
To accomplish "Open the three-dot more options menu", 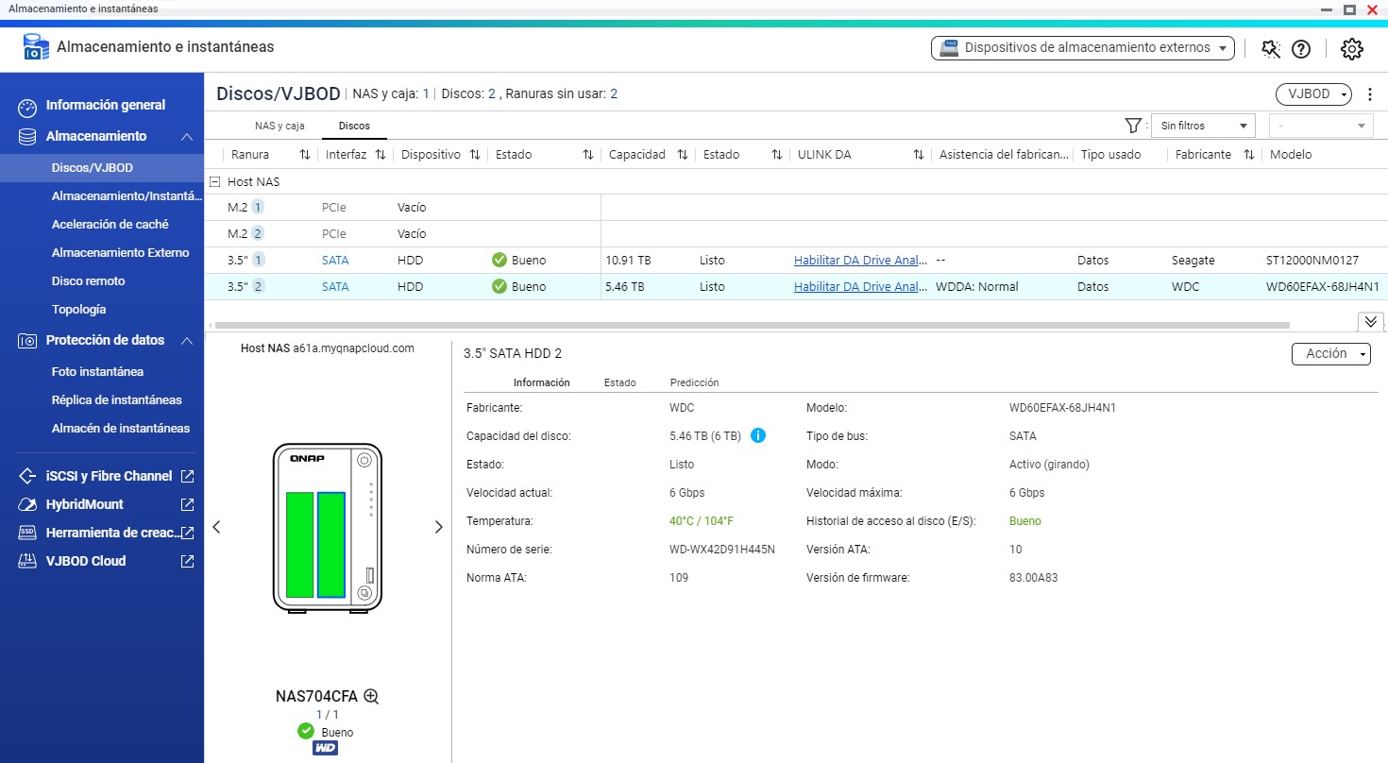I will click(x=1370, y=94).
